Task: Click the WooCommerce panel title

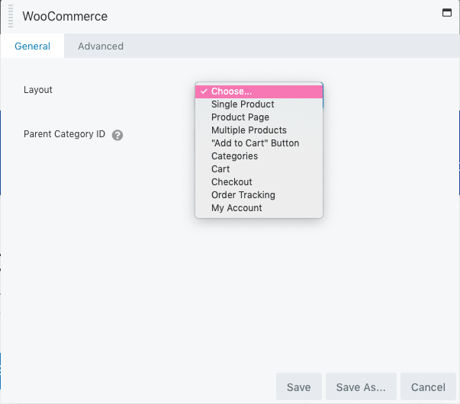Action: [65, 16]
